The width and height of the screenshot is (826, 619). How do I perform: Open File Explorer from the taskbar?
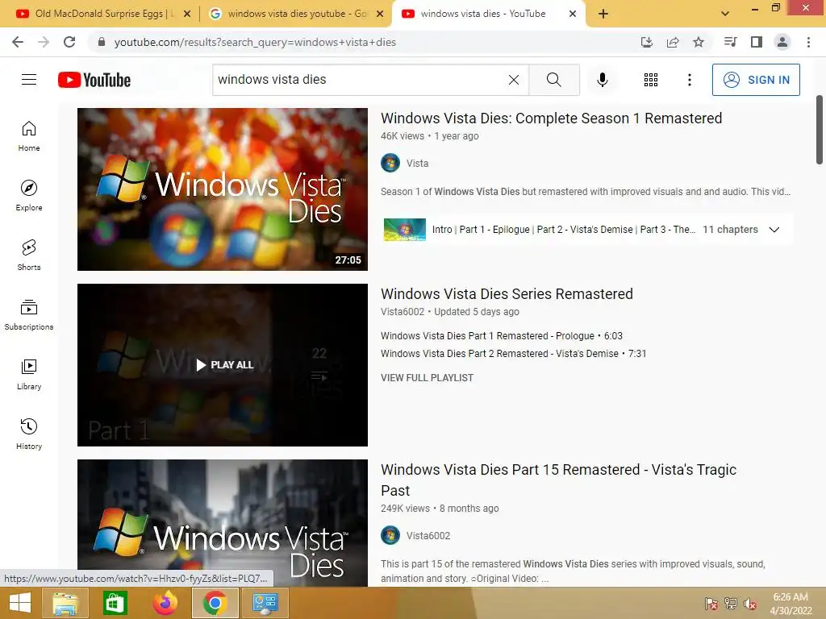[x=65, y=603]
